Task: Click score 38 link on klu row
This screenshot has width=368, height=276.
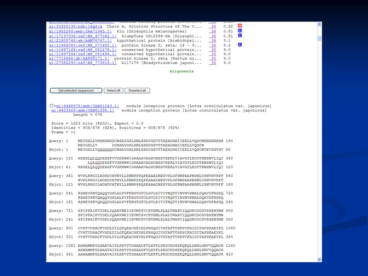Action: (x=213, y=31)
